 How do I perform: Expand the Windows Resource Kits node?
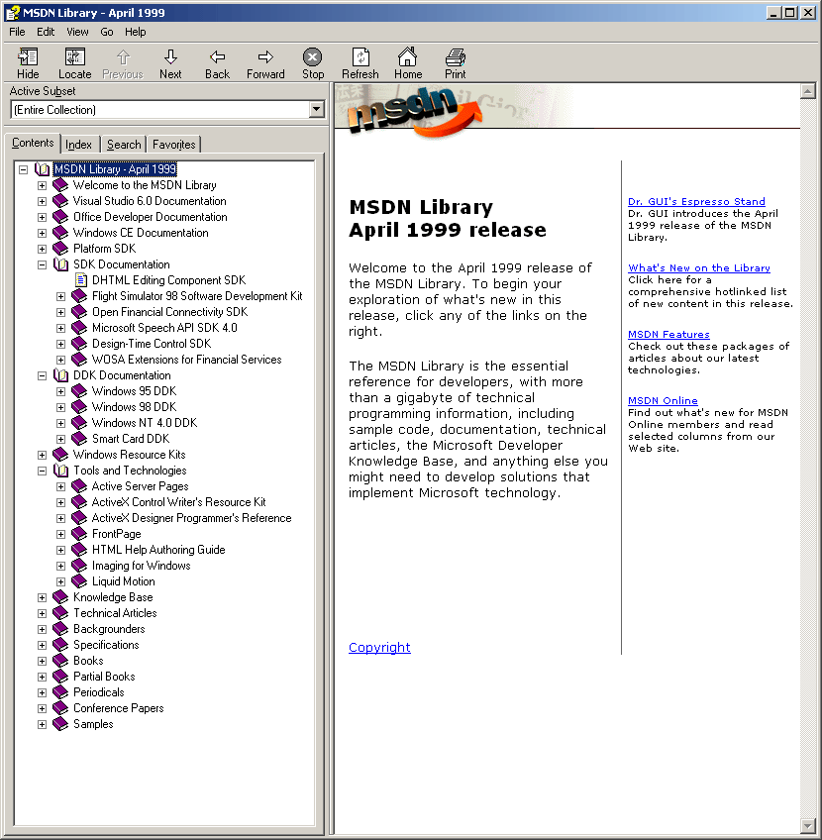(42, 455)
